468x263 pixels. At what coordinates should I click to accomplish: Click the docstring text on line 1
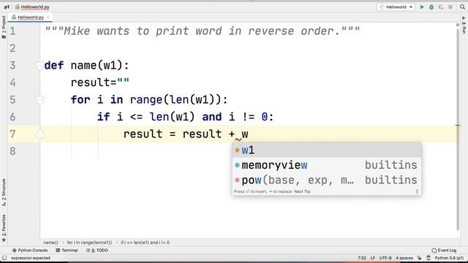coord(202,31)
